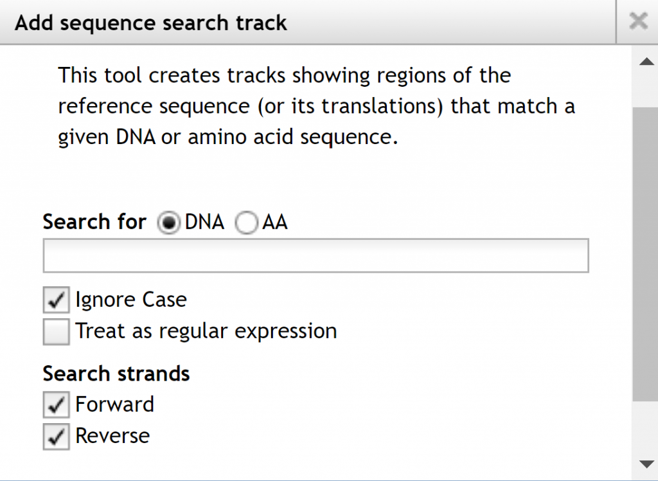This screenshot has width=658, height=481.
Task: Click the sequence search text field
Action: [x=316, y=256]
